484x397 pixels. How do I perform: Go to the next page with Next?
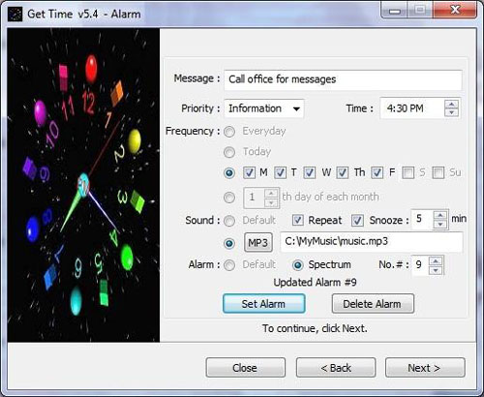click(425, 367)
